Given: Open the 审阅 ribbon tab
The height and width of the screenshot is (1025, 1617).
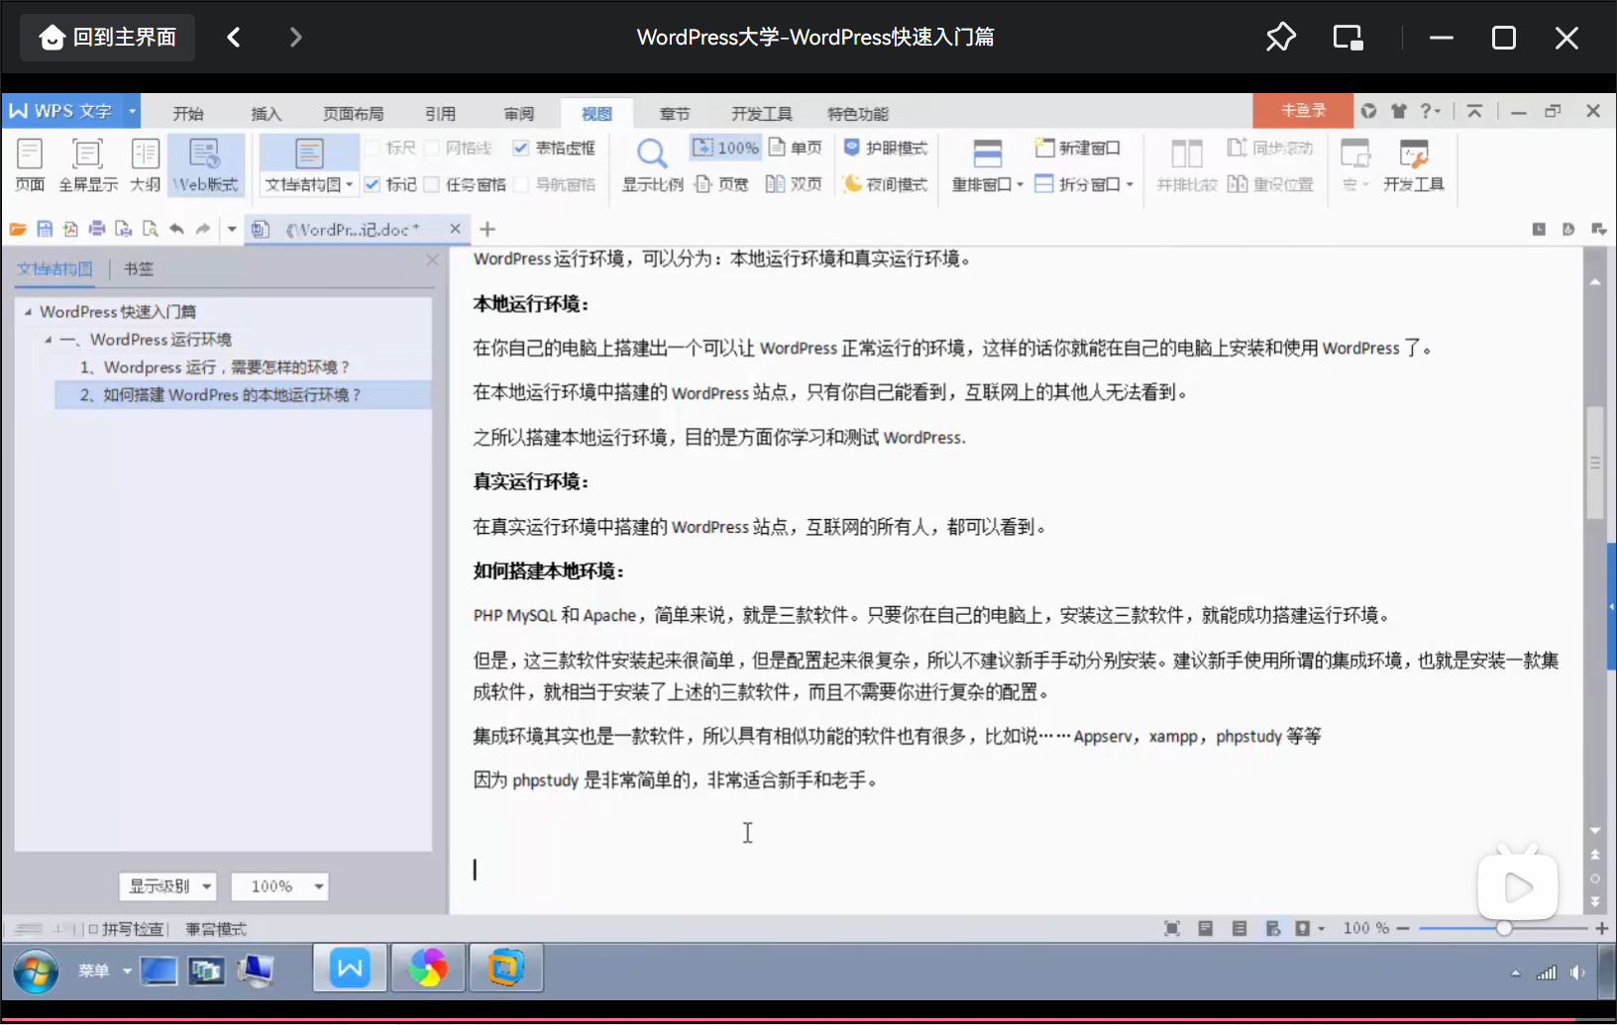Looking at the screenshot, I should click(x=518, y=114).
